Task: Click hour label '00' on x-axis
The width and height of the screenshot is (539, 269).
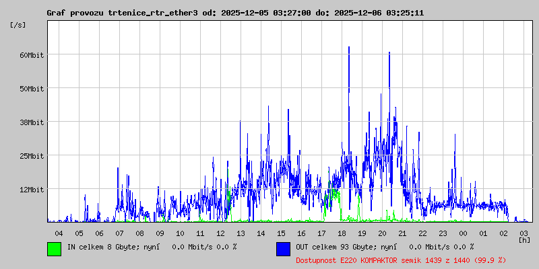Action: click(463, 233)
